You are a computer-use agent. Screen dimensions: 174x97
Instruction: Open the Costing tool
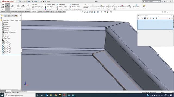tap(129, 6)
